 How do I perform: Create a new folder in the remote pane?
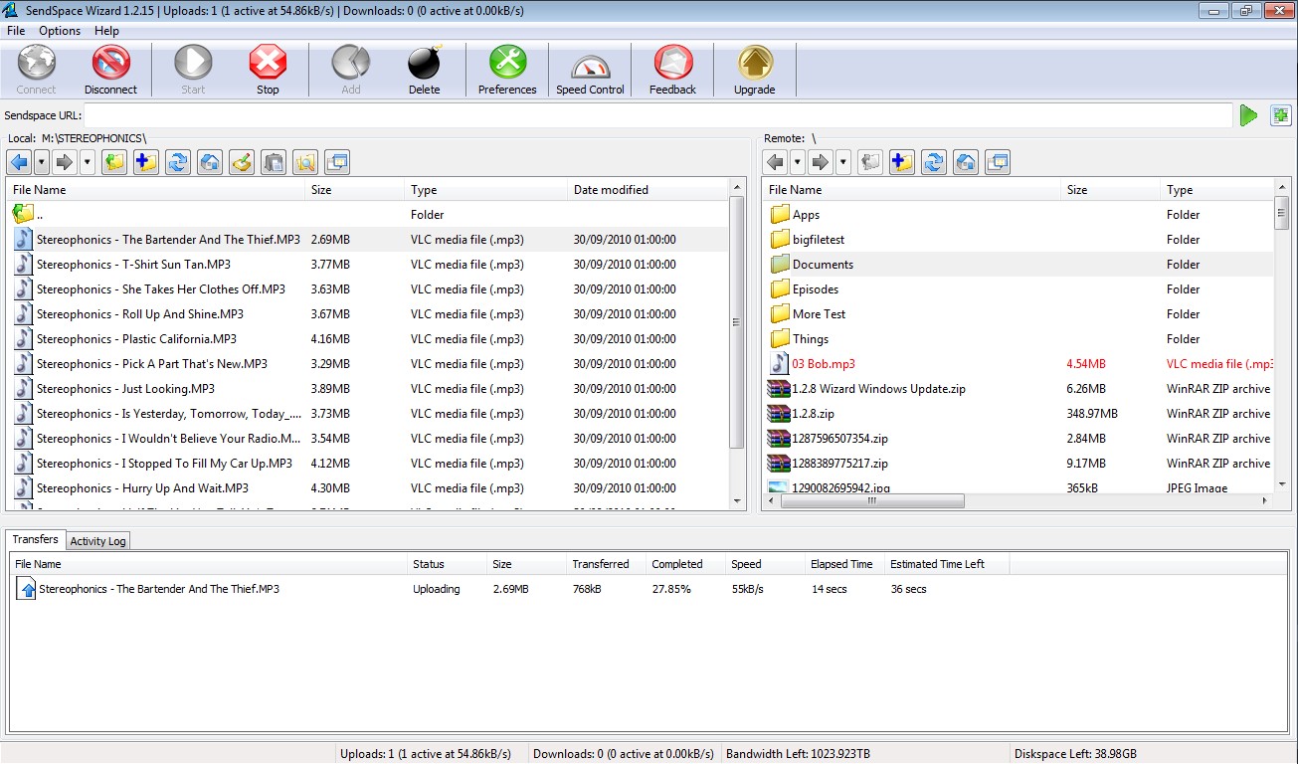click(901, 161)
